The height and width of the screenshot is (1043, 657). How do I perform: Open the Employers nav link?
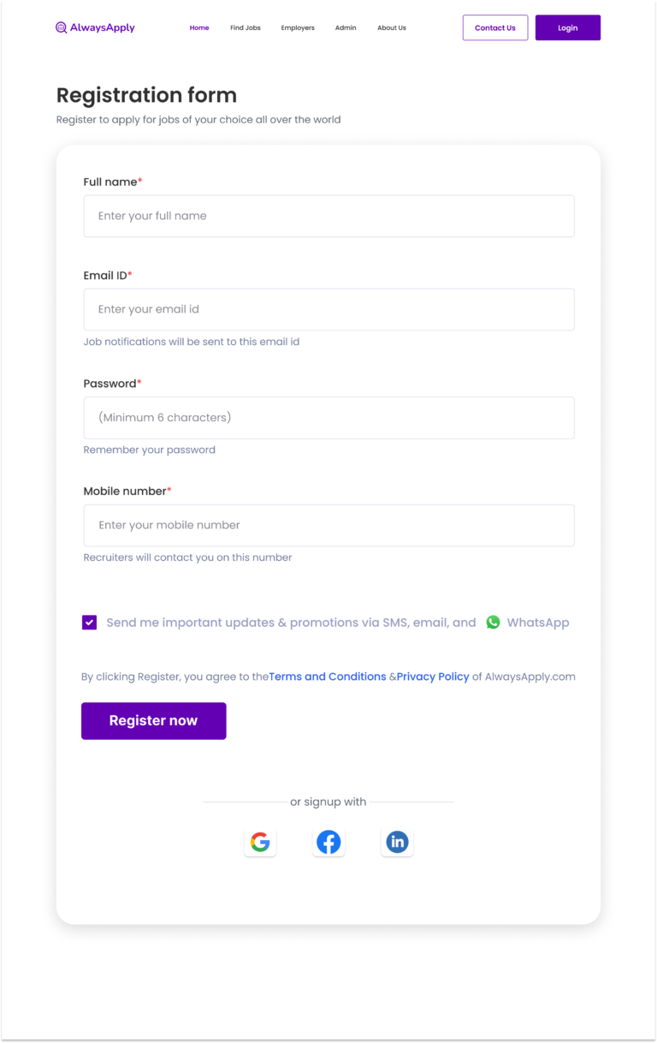pyautogui.click(x=298, y=28)
